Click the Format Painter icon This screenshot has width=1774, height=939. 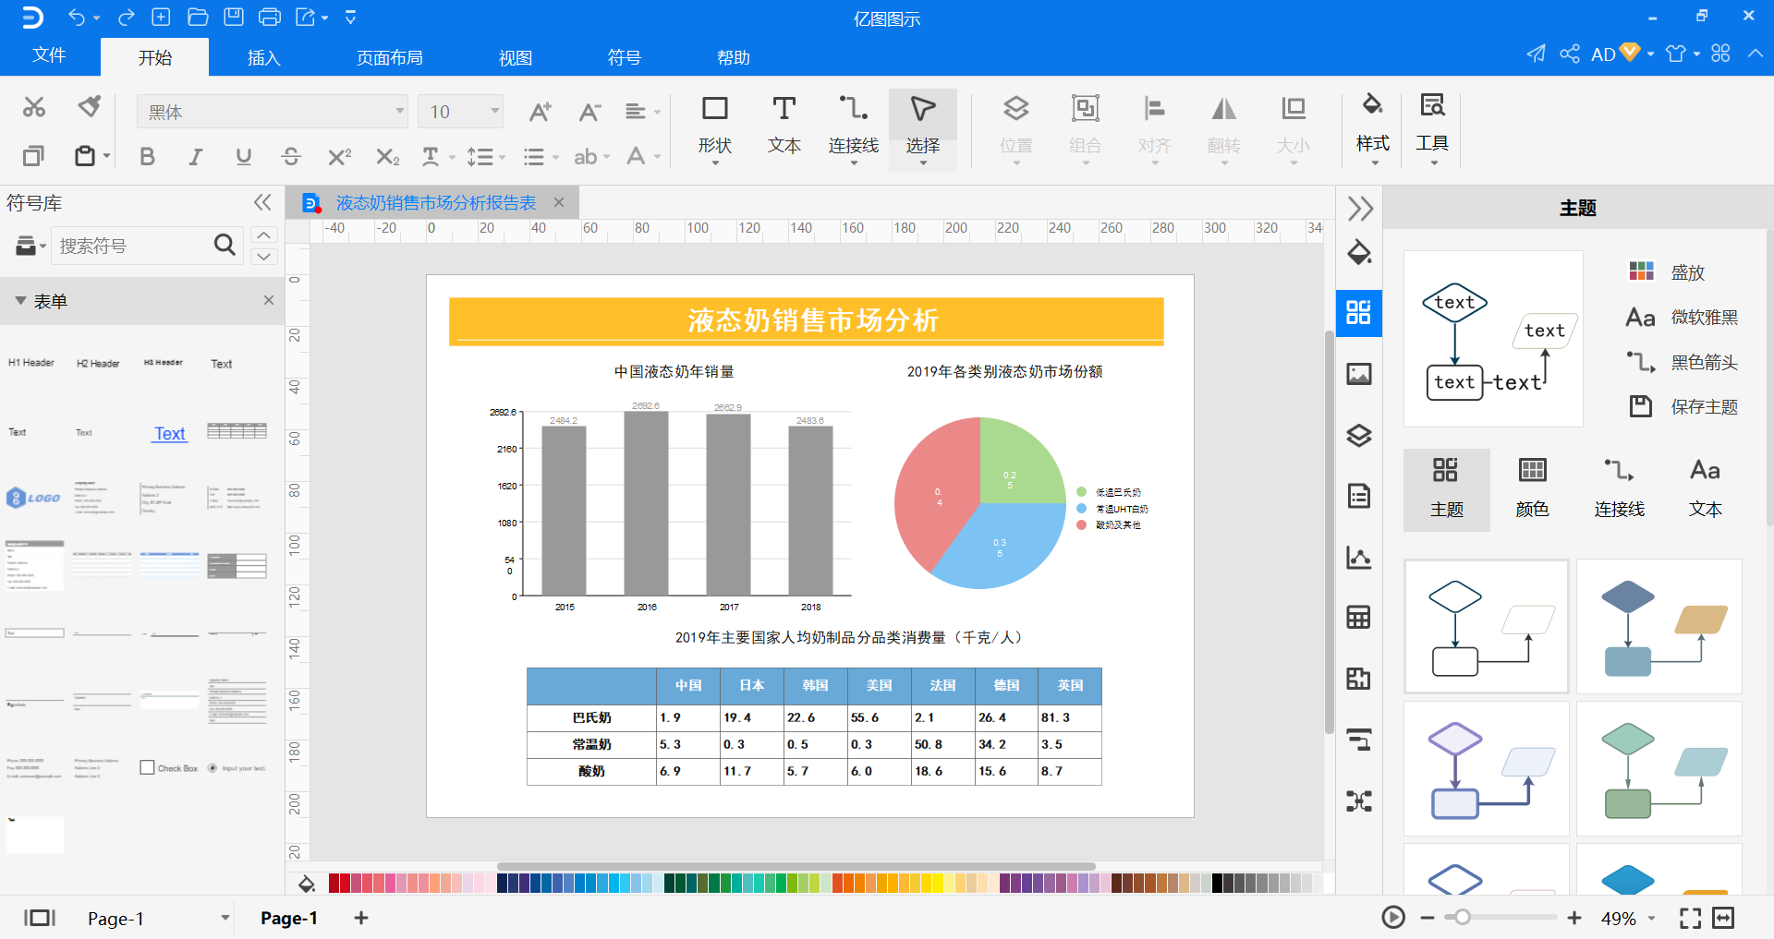[90, 107]
